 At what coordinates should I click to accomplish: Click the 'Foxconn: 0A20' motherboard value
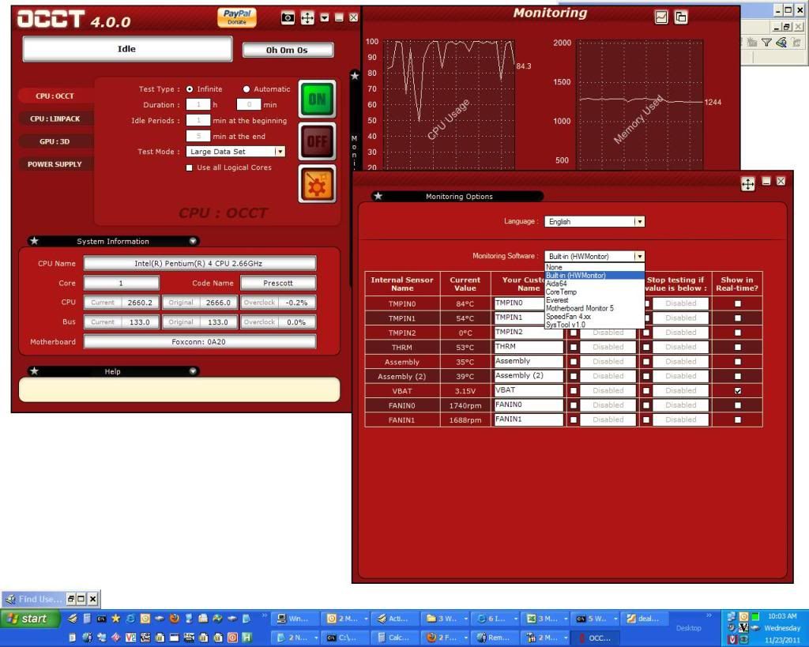[200, 341]
